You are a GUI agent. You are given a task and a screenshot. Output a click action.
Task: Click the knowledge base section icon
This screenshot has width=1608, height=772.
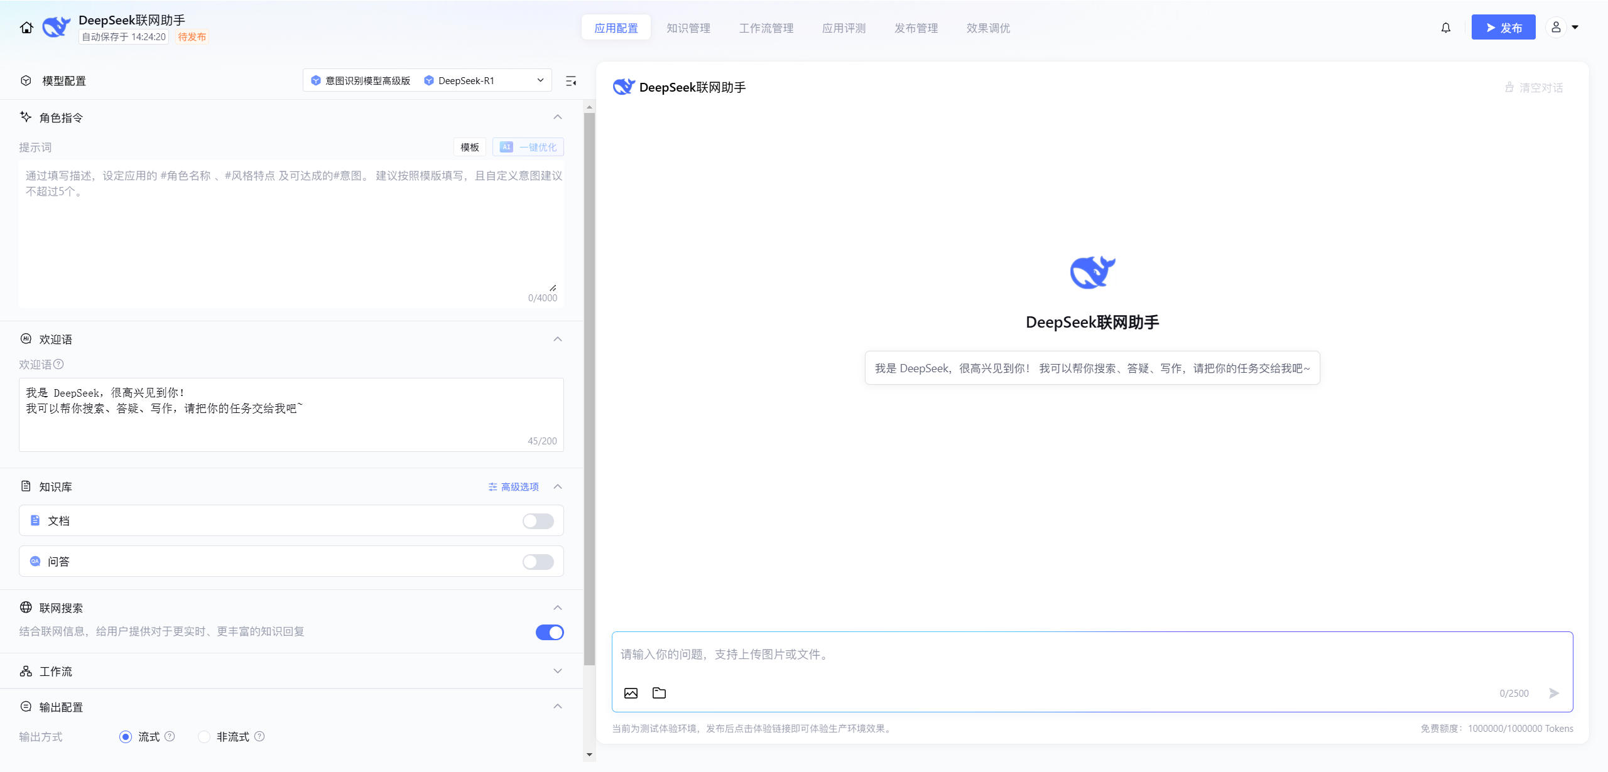pos(26,486)
